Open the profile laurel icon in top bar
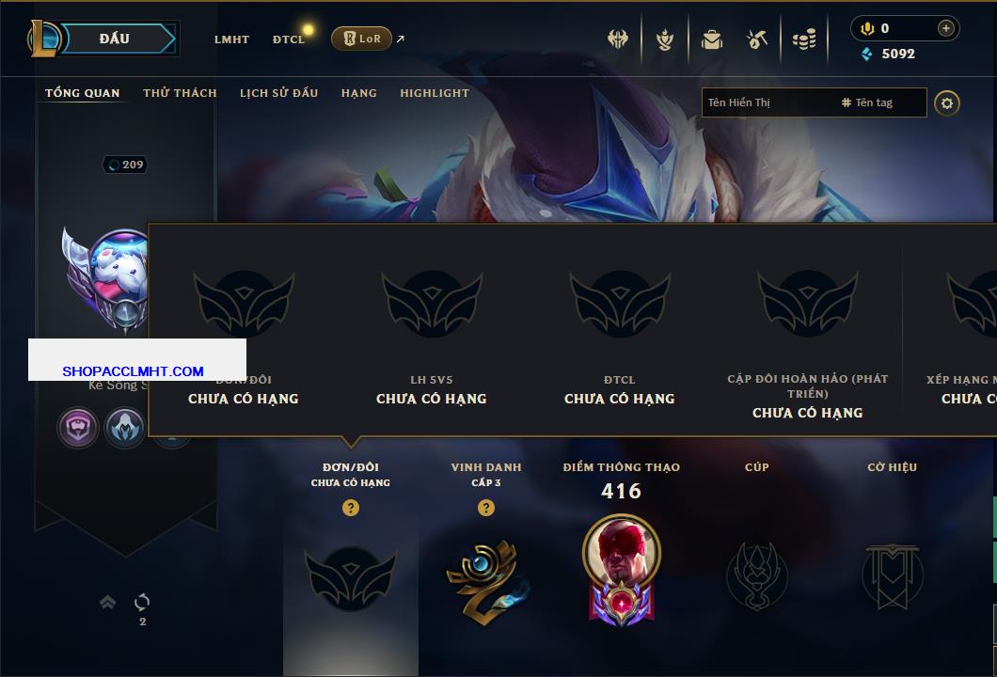Image resolution: width=997 pixels, height=677 pixels. (x=665, y=40)
